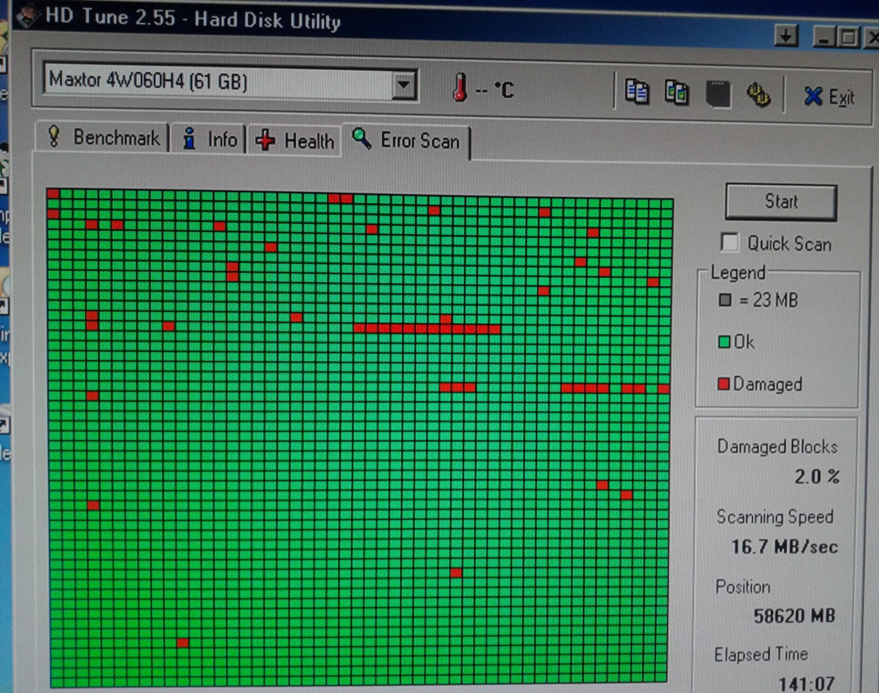Click the magnifier icon on Error Scan tab

(x=361, y=138)
